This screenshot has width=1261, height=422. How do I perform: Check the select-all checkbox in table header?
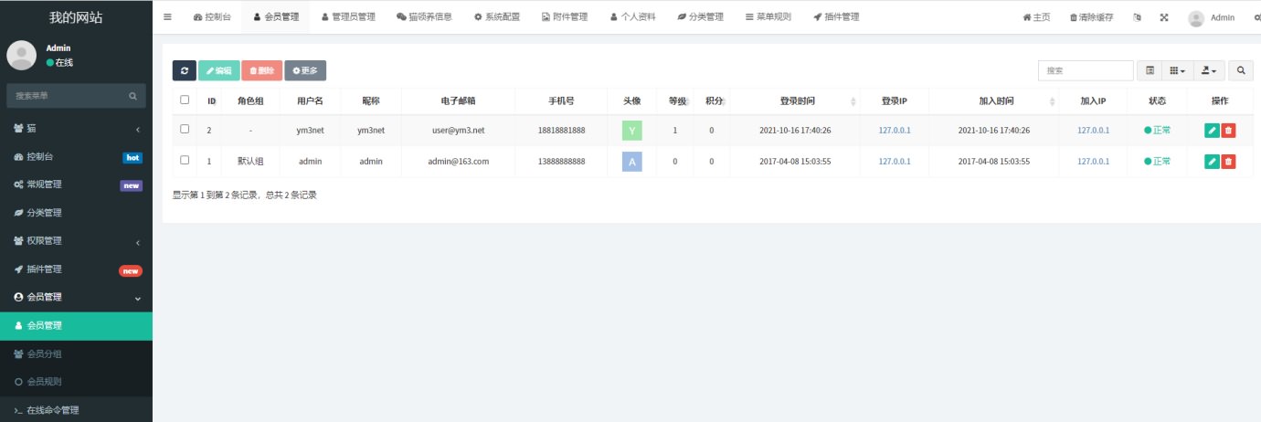(x=185, y=100)
